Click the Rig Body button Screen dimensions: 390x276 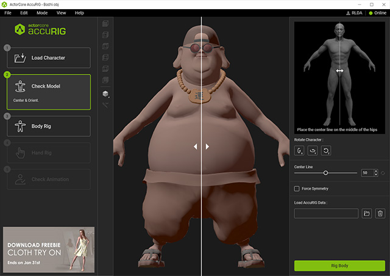(x=339, y=266)
